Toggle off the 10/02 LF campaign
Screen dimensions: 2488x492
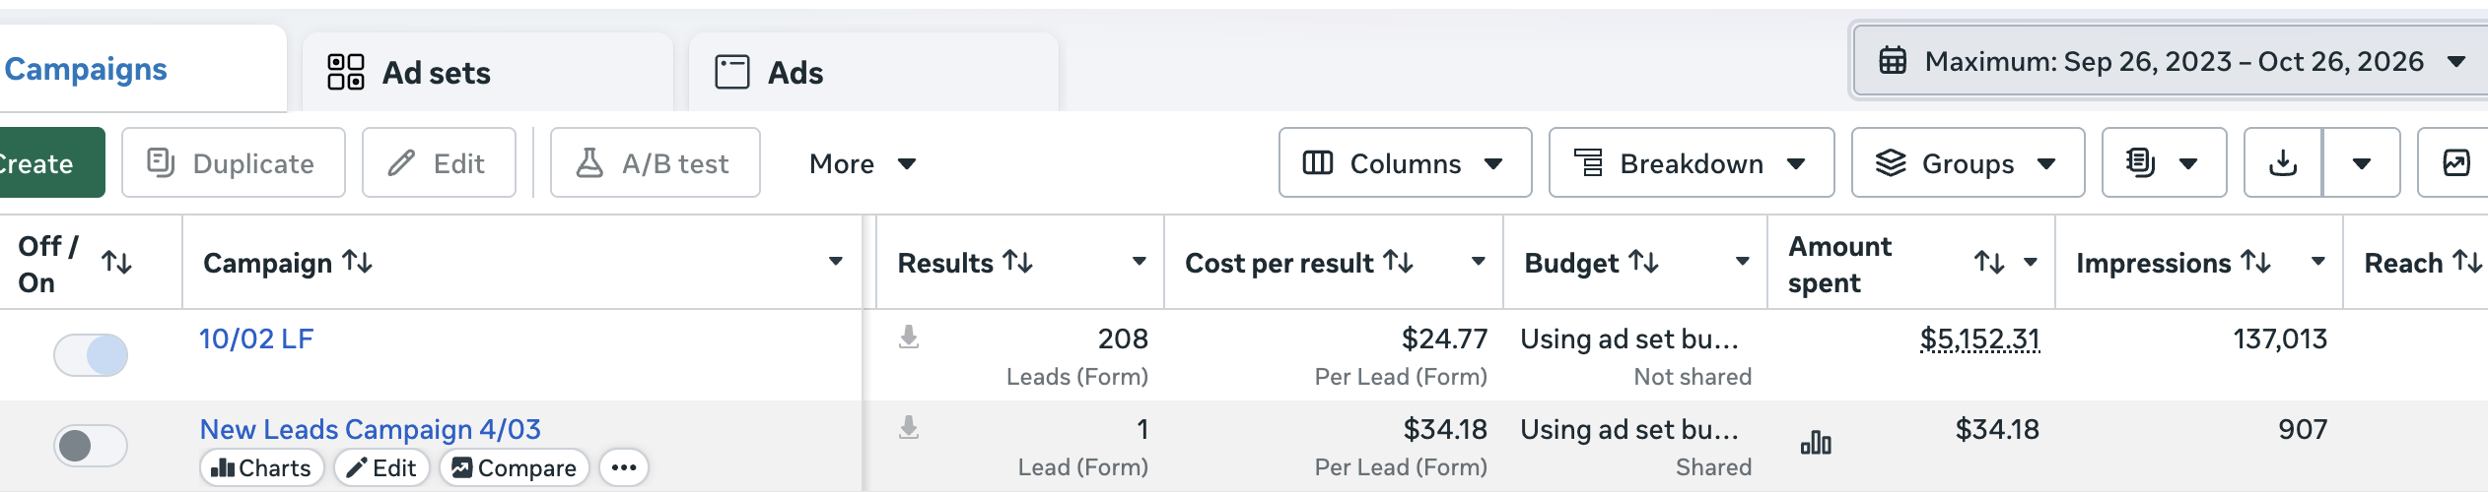91,355
